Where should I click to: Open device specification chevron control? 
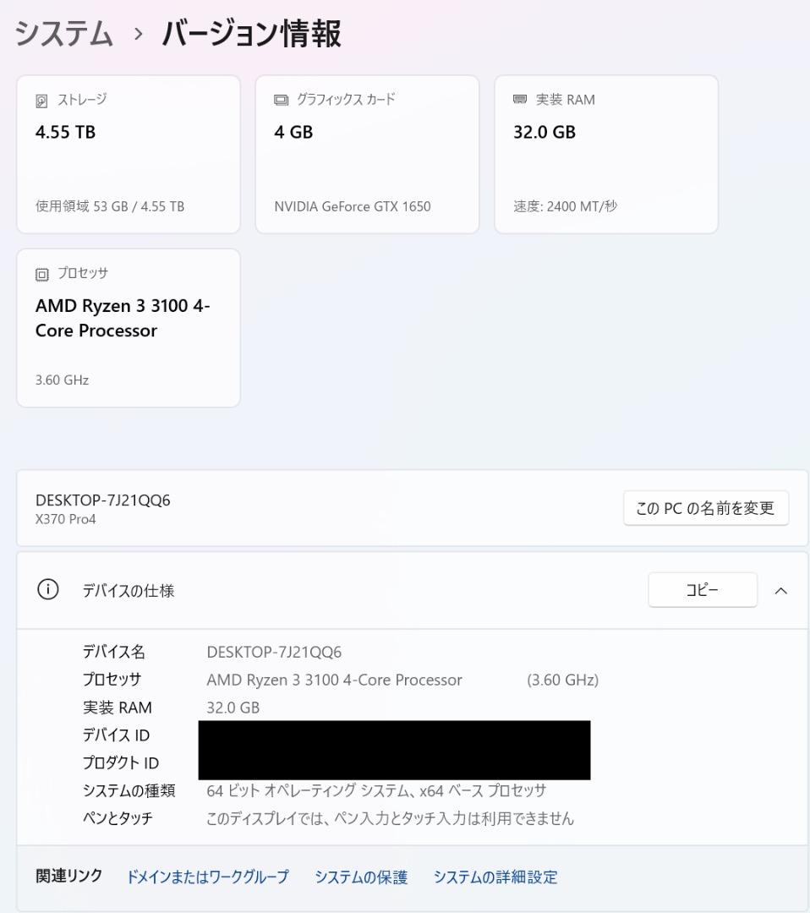pyautogui.click(x=780, y=590)
